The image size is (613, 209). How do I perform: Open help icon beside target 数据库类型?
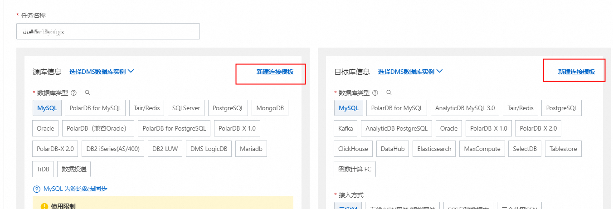point(375,92)
